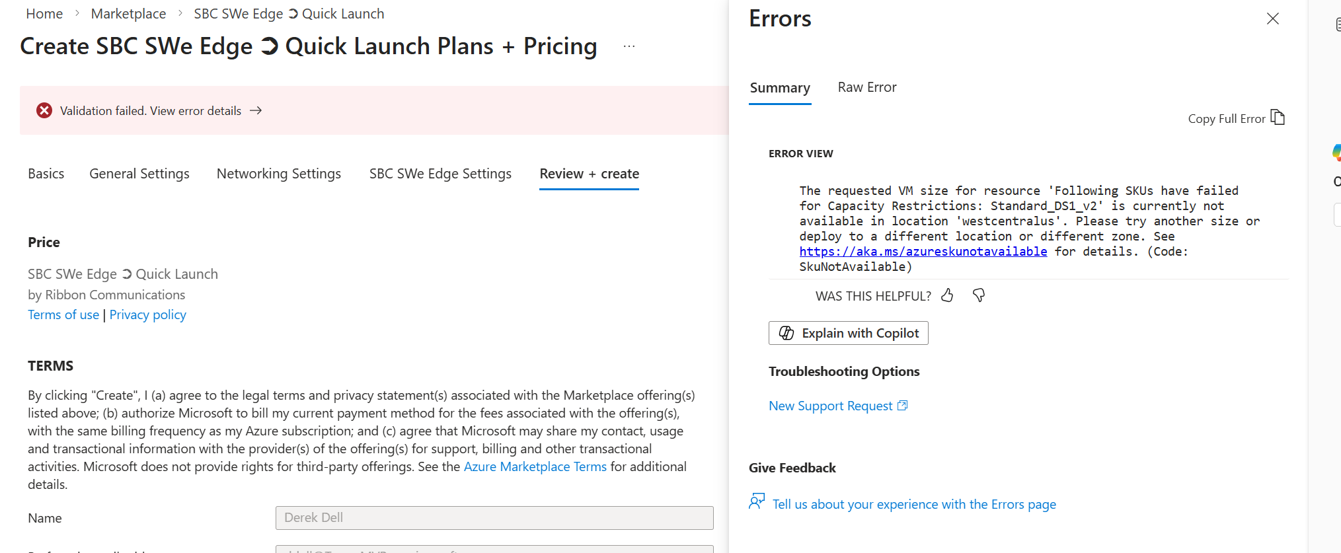Click the Name input field
Screen dimensions: 1341x553
pos(494,517)
